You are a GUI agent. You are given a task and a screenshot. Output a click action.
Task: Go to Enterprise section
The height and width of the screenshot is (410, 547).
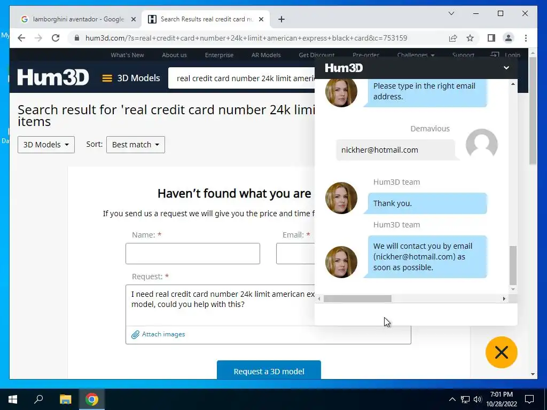pos(219,55)
